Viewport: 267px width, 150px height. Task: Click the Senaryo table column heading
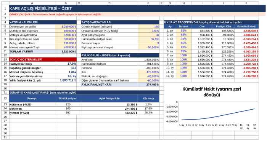click(x=32, y=98)
